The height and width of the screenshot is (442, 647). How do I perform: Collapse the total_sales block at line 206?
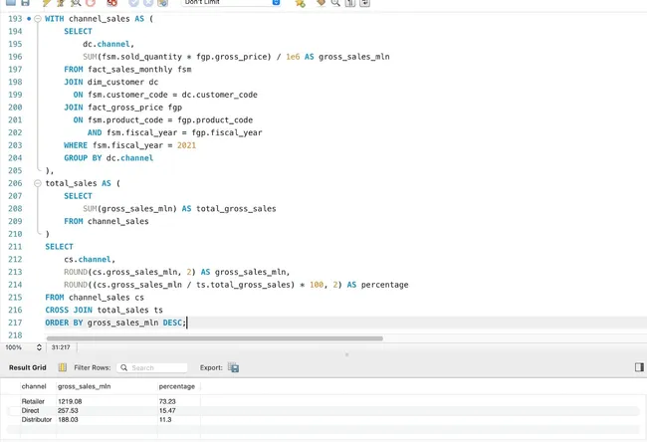click(x=37, y=183)
